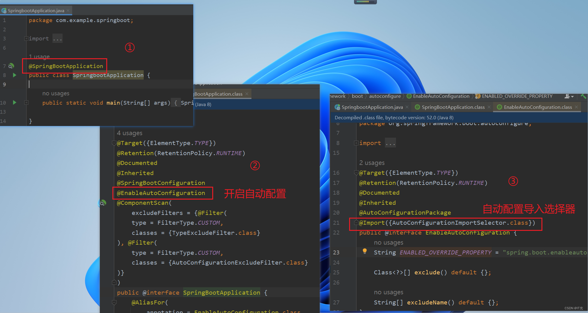Close the SpringbootApplication.java tab in first window
The height and width of the screenshot is (313, 588).
coord(68,11)
